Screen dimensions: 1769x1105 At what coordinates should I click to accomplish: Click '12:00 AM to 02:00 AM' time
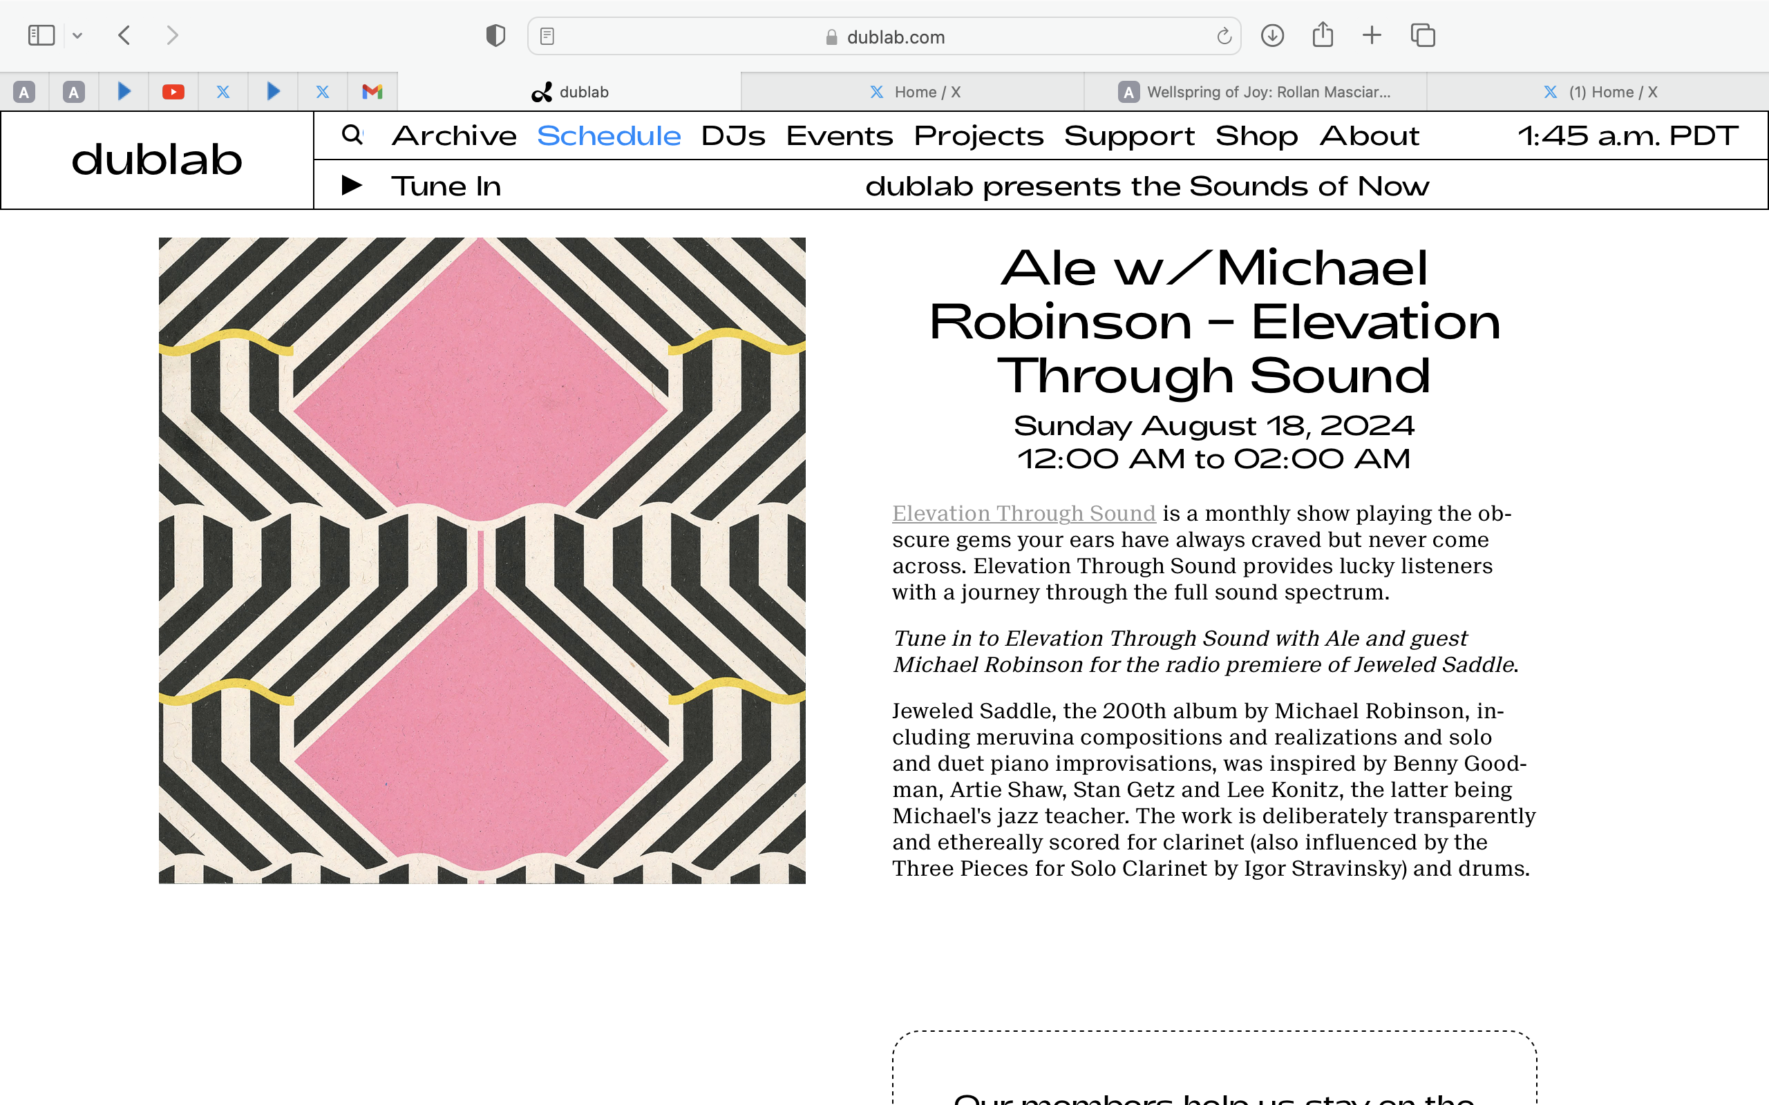1214,459
